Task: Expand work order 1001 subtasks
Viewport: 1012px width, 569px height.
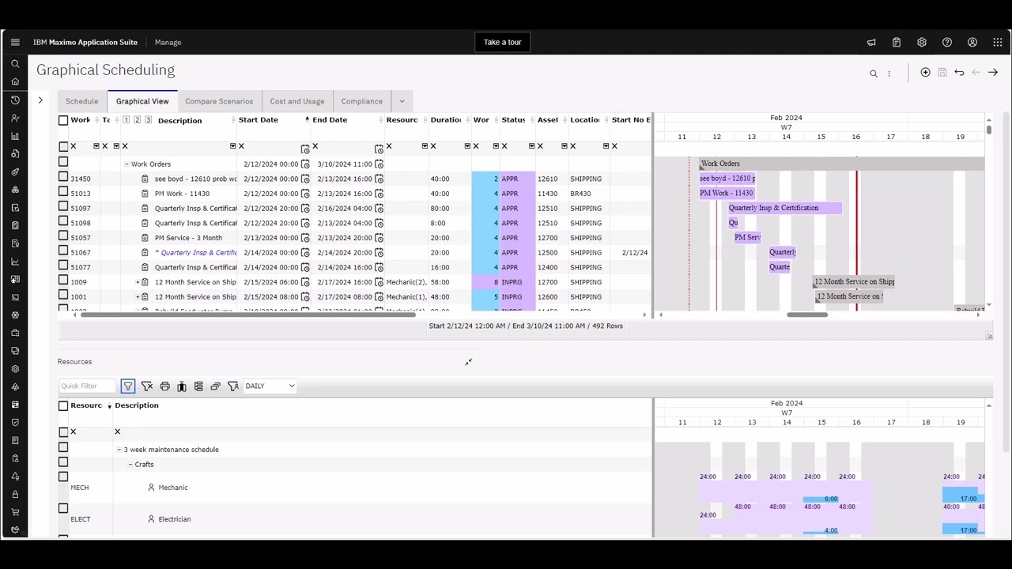Action: pyautogui.click(x=138, y=297)
